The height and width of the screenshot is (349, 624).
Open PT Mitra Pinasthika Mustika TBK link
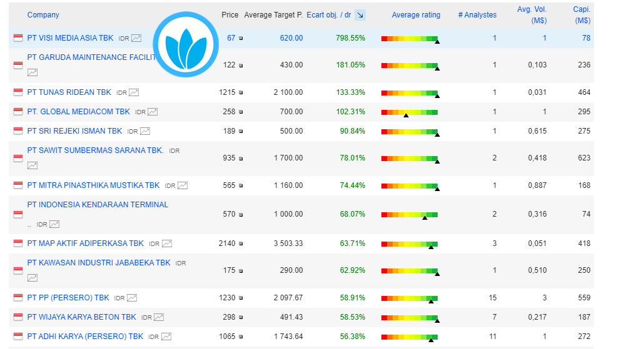(x=93, y=185)
